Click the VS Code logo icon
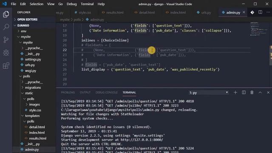The image size is (272, 153). point(4,4)
